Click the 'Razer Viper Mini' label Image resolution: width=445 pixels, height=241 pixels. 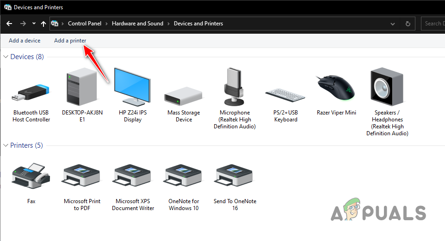pos(336,113)
